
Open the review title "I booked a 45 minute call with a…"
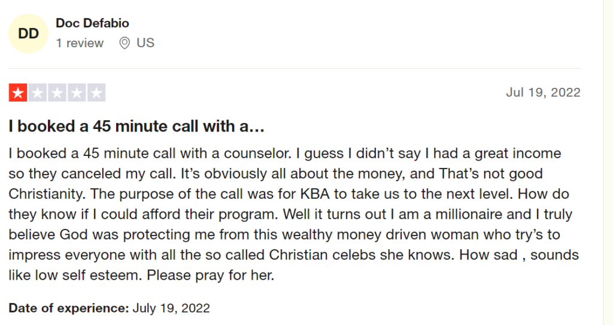coord(136,127)
